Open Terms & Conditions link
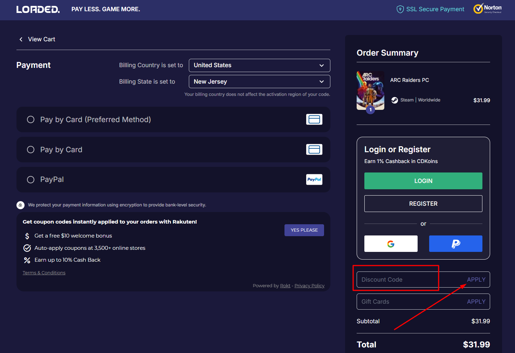This screenshot has width=515, height=353. click(44, 273)
